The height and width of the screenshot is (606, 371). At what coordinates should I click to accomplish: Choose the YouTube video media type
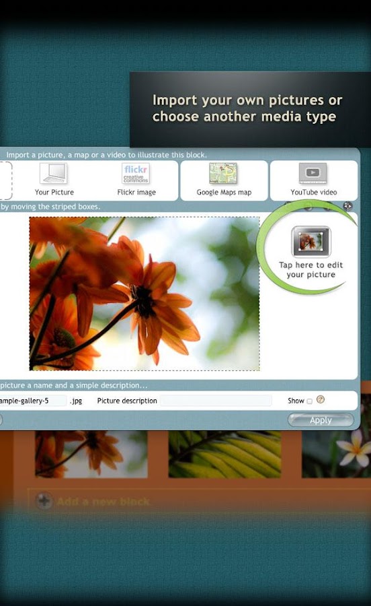tap(314, 180)
